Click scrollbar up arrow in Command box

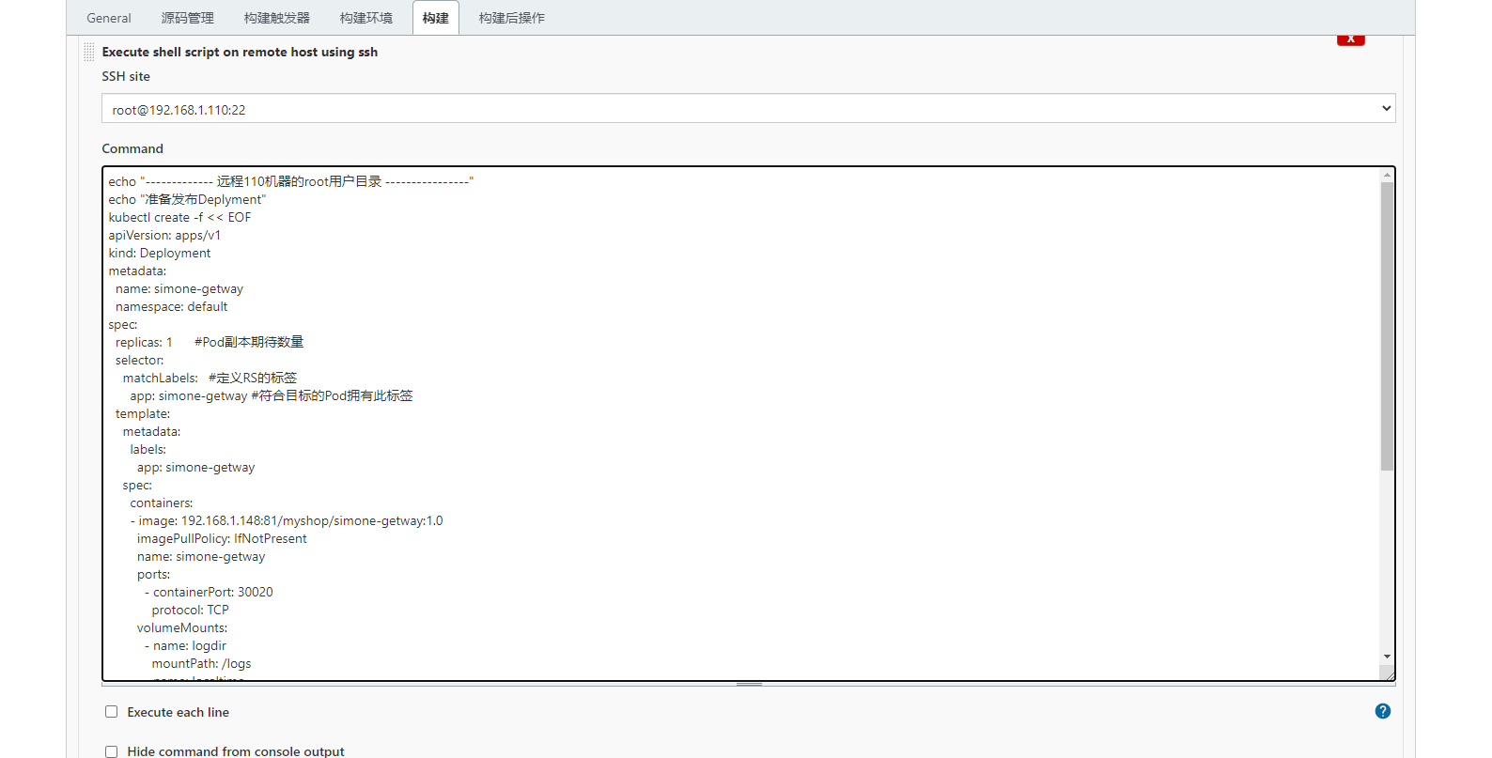point(1387,175)
